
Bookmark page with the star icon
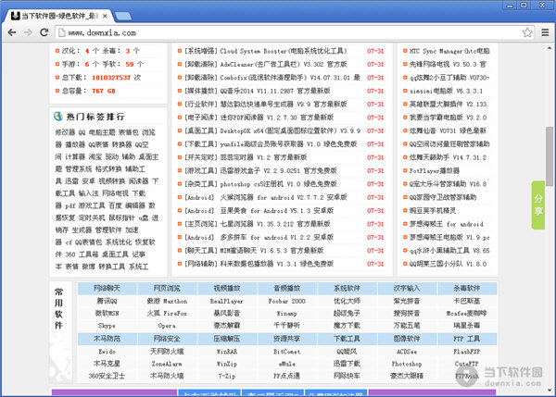[527, 32]
